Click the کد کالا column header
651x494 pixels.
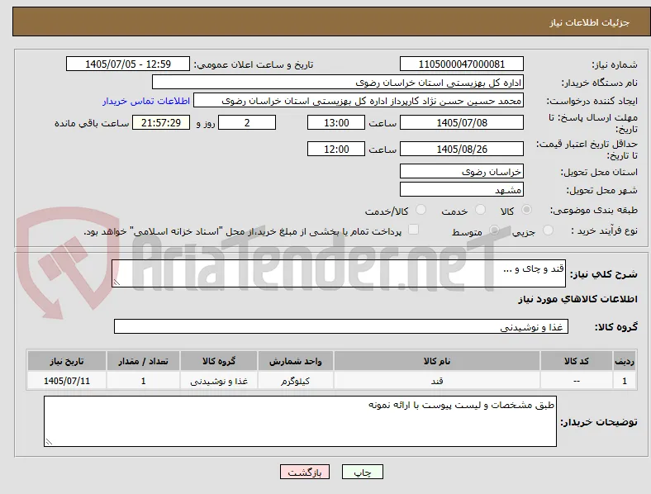pos(577,361)
